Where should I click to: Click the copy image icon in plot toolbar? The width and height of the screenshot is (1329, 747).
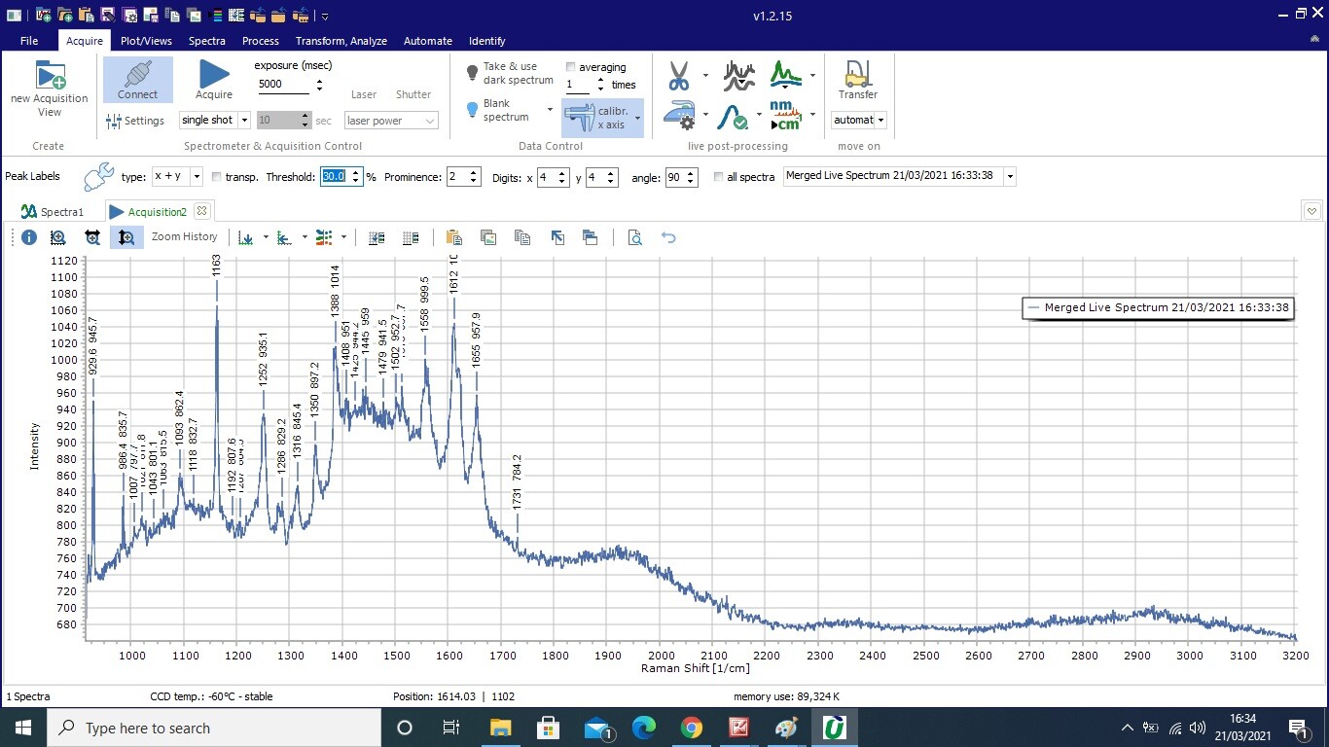coord(488,237)
